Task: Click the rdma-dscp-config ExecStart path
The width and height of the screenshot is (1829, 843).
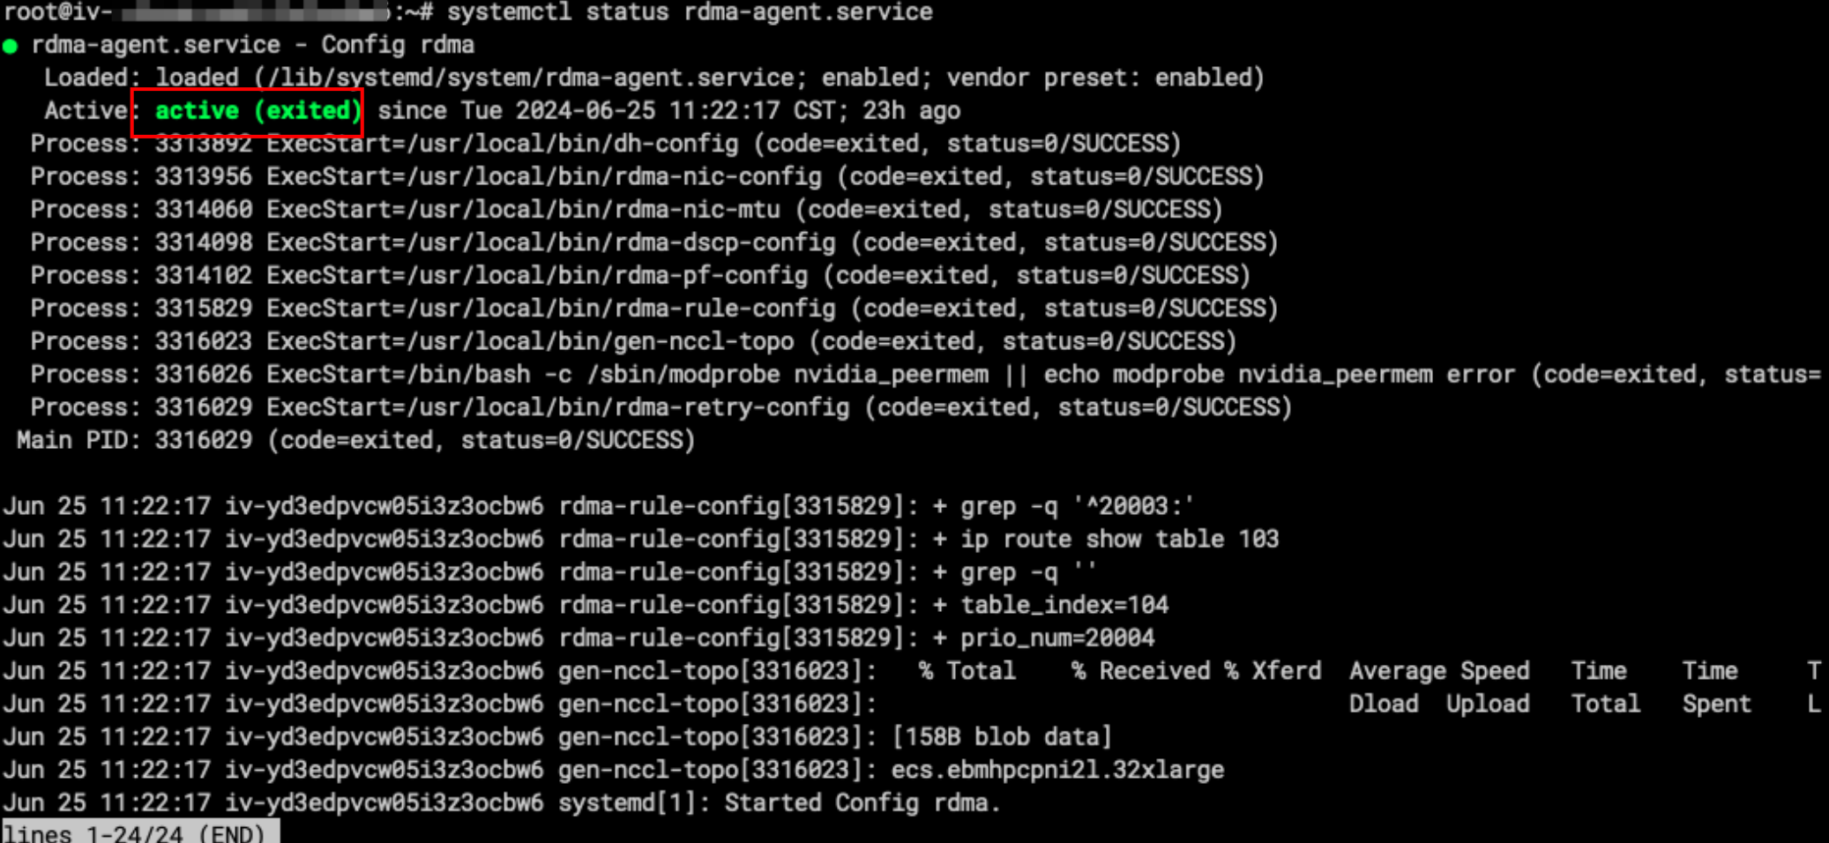Action: [621, 242]
